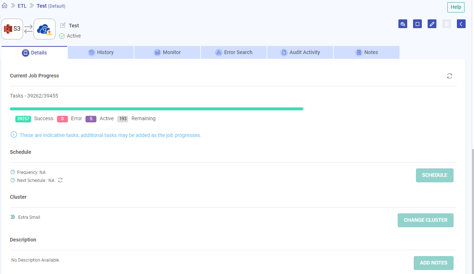Viewport: 474px width, 274px height.
Task: Stop the running job with square icon
Action: click(x=417, y=24)
